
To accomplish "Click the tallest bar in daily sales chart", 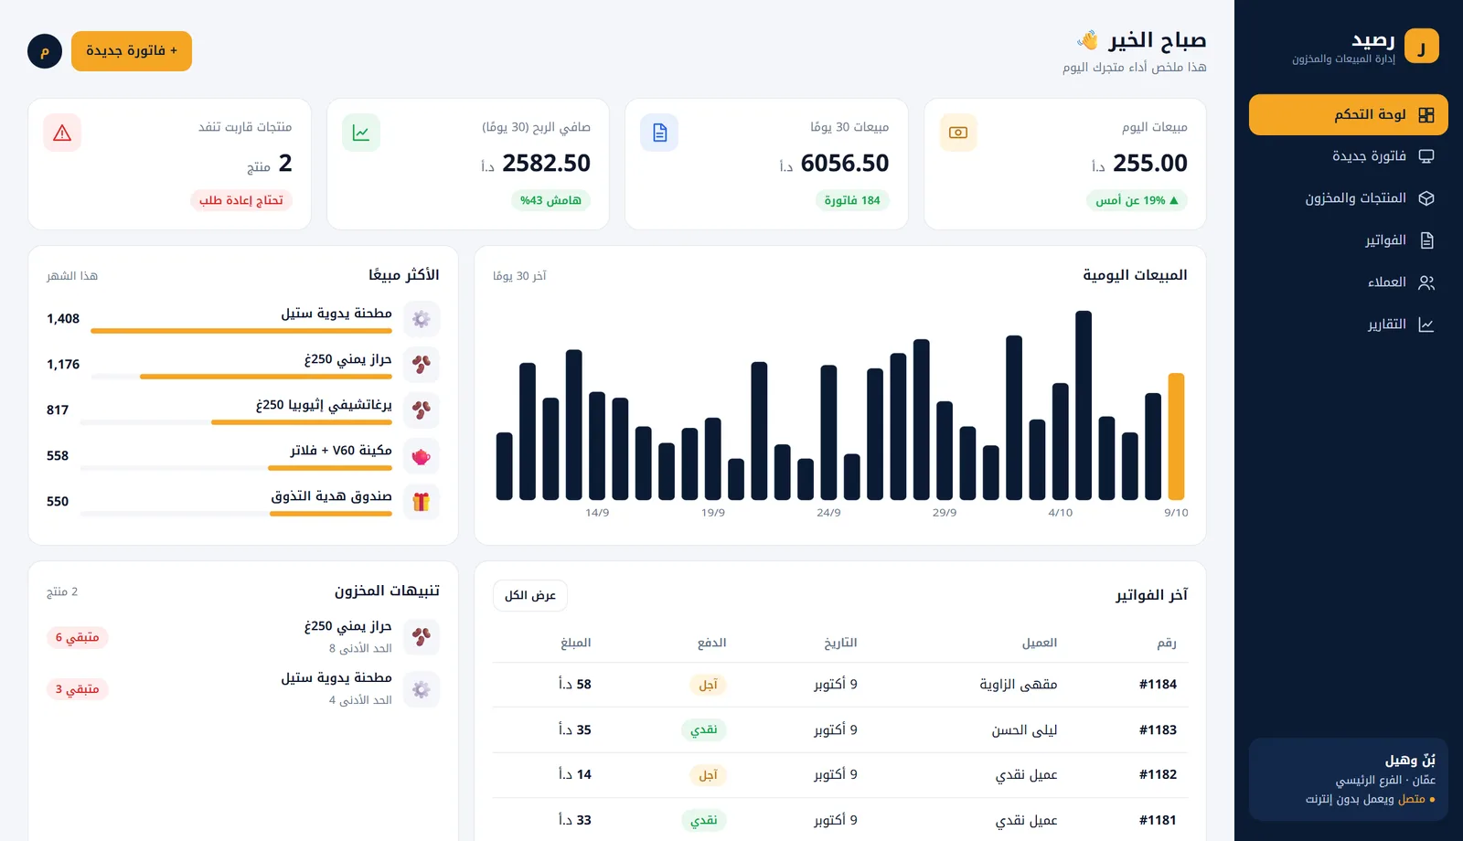I will click(1084, 405).
